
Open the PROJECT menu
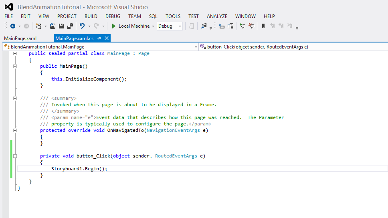[x=67, y=16]
